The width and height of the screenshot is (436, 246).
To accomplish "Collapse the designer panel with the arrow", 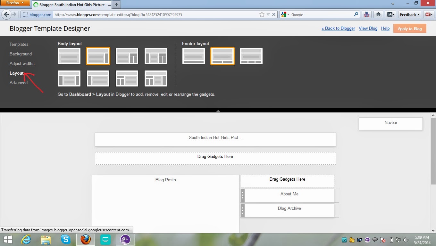I will pos(218,111).
